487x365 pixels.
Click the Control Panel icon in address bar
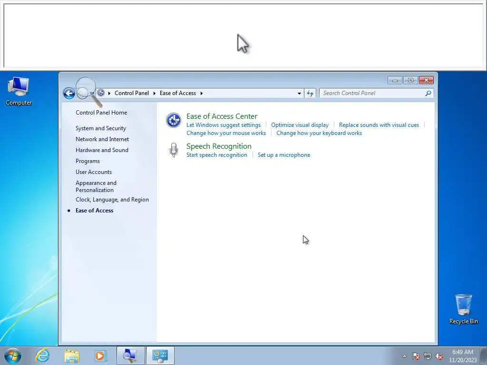pyautogui.click(x=101, y=93)
